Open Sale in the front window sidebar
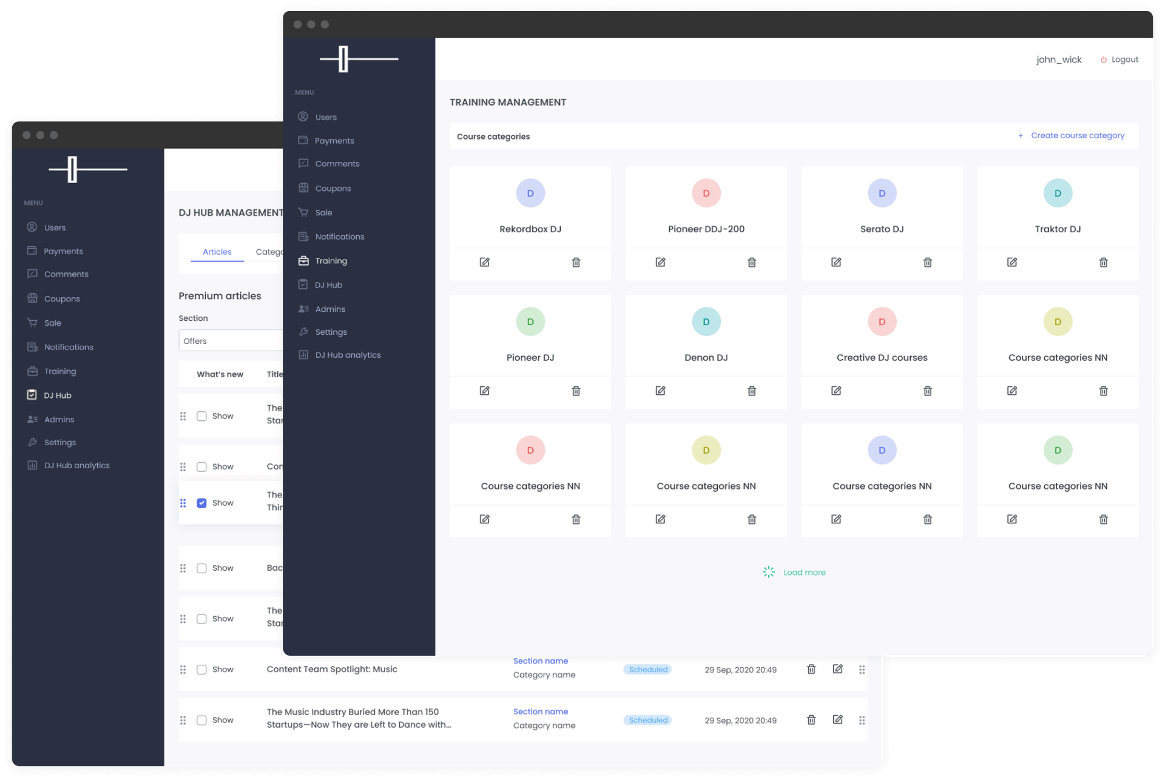The width and height of the screenshot is (1165, 780). [323, 213]
